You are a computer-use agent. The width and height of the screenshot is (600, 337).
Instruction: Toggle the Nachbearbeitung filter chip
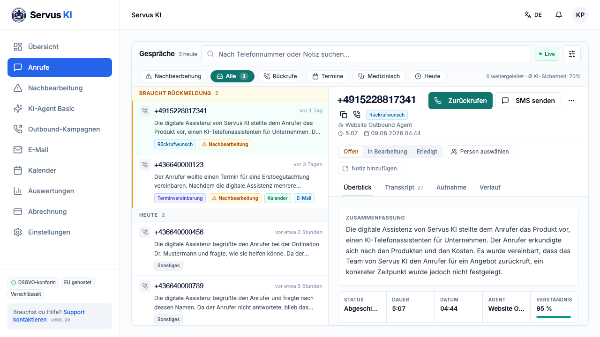click(x=173, y=76)
